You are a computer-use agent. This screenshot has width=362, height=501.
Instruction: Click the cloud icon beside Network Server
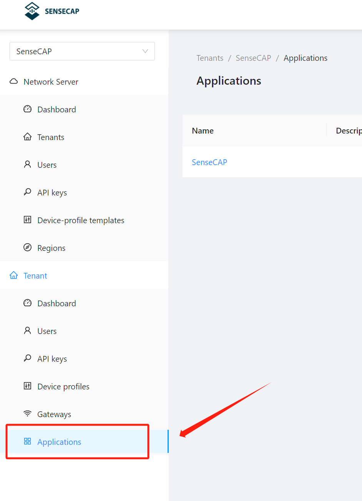coord(14,82)
